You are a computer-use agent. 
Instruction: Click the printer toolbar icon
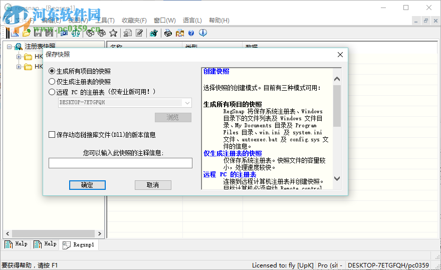click(168, 33)
